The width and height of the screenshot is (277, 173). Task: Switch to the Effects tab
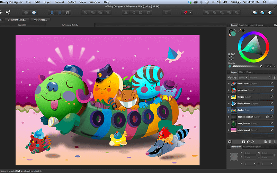pyautogui.click(x=242, y=72)
